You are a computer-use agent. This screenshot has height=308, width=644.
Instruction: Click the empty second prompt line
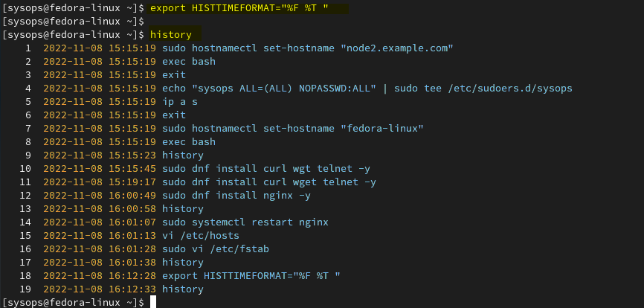pyautogui.click(x=73, y=21)
